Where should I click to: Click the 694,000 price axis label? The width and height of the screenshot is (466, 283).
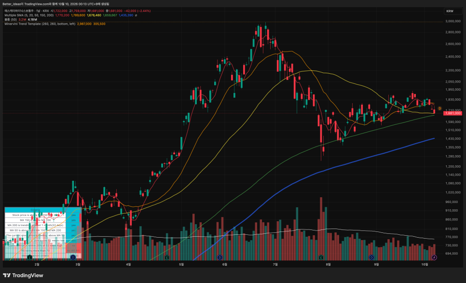click(x=452, y=254)
